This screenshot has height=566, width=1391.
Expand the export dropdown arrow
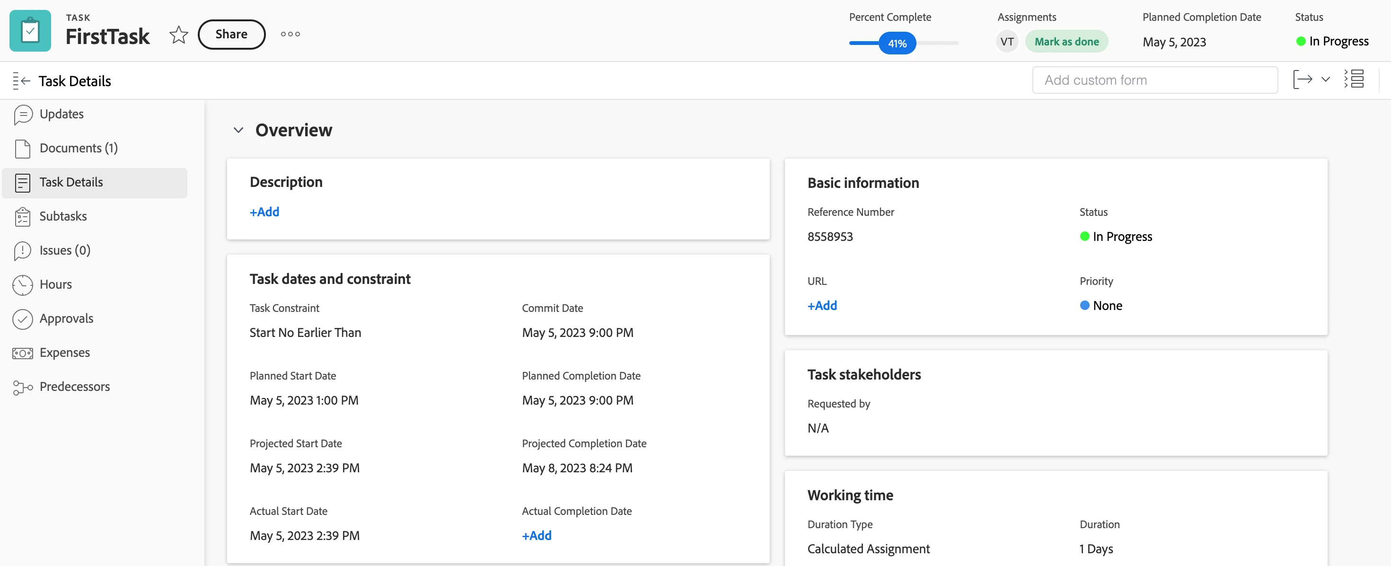pos(1325,80)
